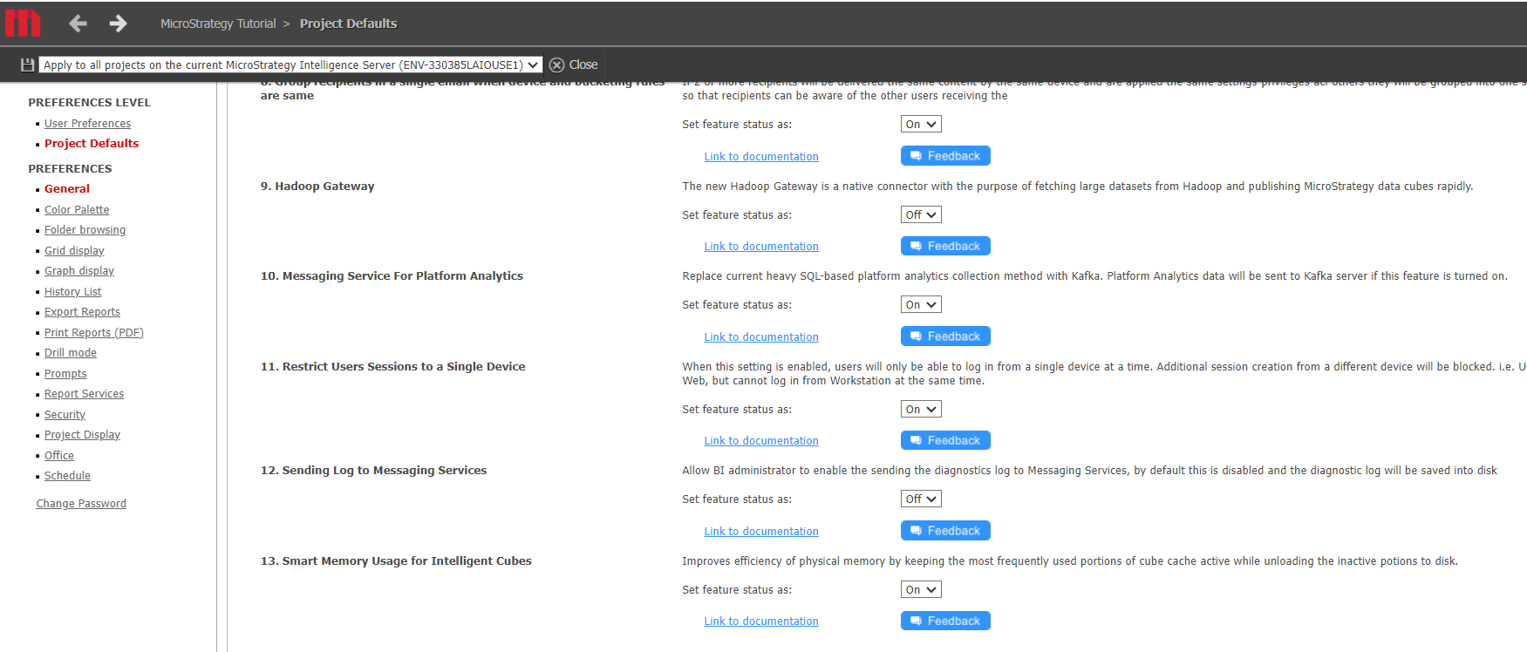Go back with the left arrow icon

78,24
